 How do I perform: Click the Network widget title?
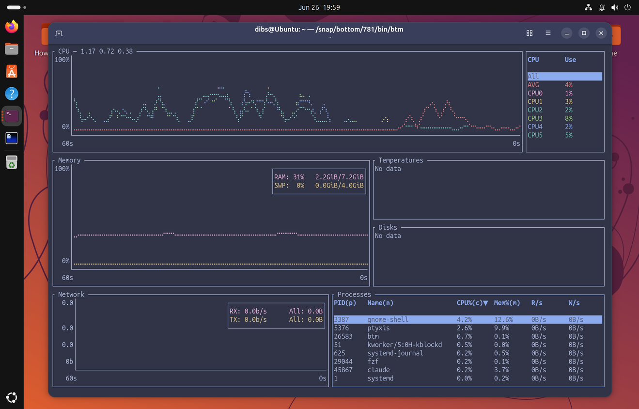(x=71, y=295)
